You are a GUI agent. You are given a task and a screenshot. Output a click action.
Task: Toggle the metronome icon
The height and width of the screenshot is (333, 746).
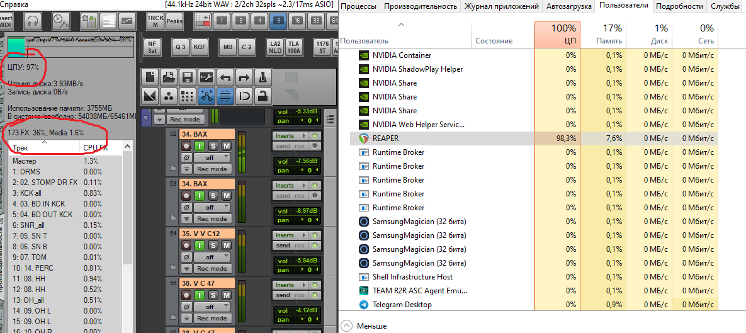pyautogui.click(x=263, y=77)
